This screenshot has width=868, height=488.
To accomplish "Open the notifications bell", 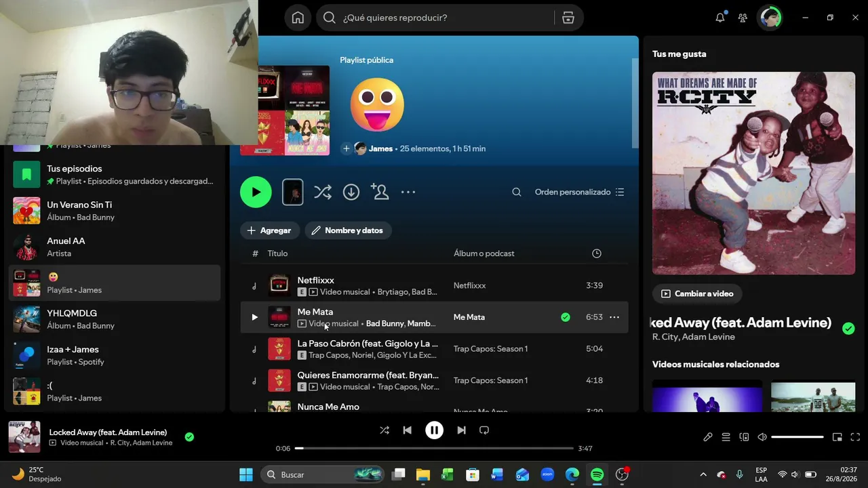I will [720, 18].
